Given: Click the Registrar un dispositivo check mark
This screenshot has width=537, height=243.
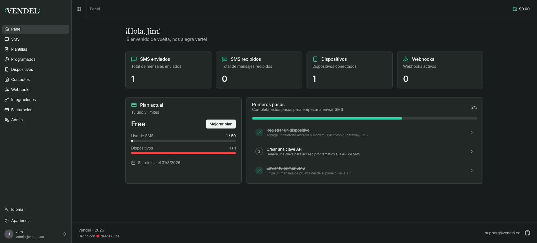Looking at the screenshot, I should (x=259, y=132).
